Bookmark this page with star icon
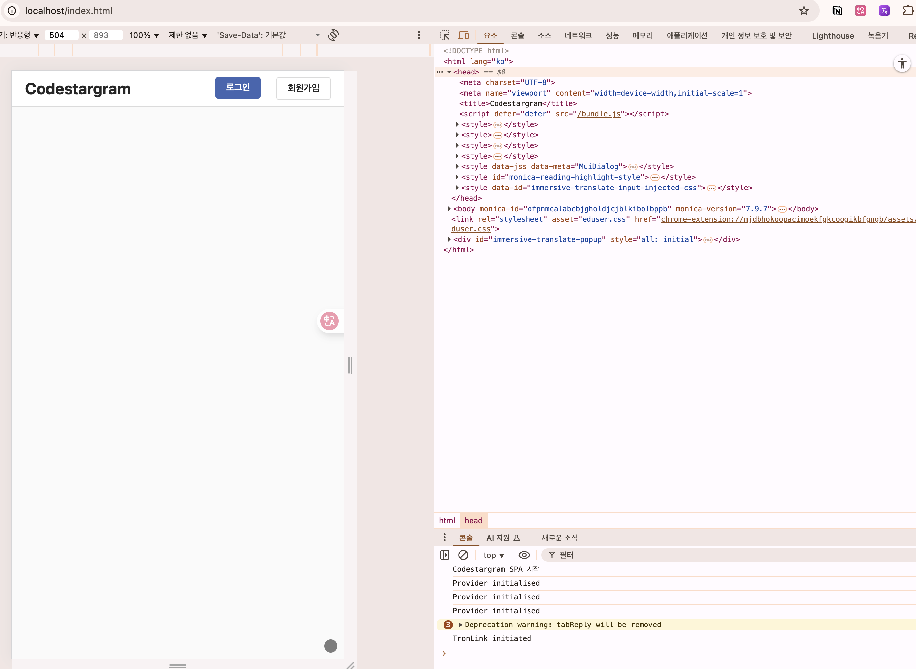Viewport: 916px width, 669px height. pos(803,11)
